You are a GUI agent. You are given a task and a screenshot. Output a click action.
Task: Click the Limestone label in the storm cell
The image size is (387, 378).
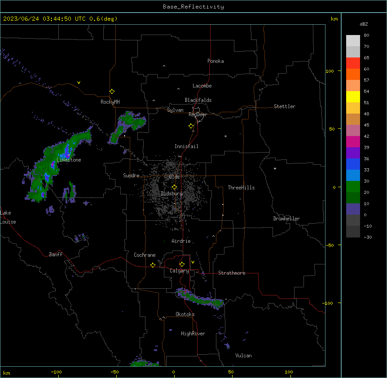pos(69,160)
